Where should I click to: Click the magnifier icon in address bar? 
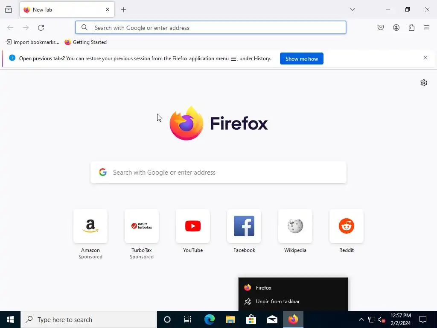[84, 27]
